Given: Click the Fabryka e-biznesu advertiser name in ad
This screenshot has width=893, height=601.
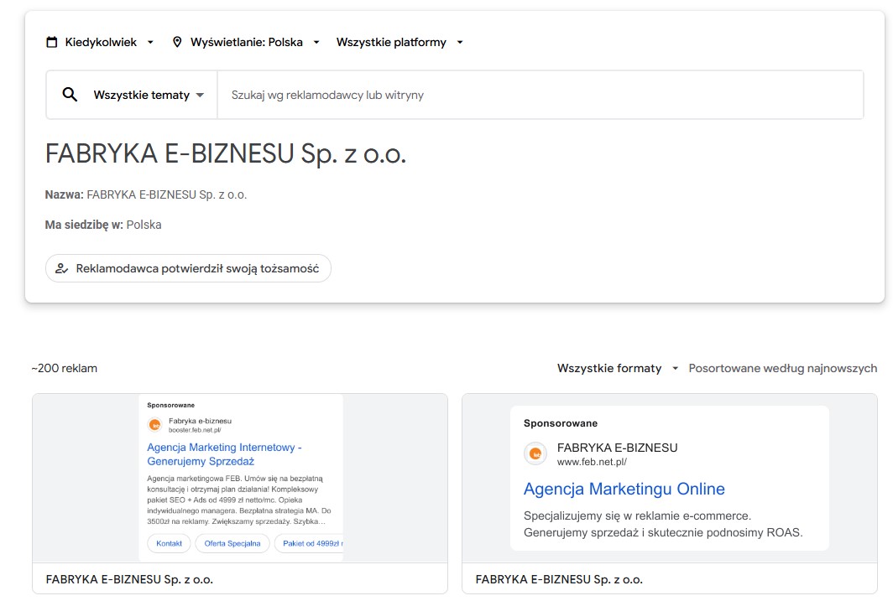Looking at the screenshot, I should (200, 422).
